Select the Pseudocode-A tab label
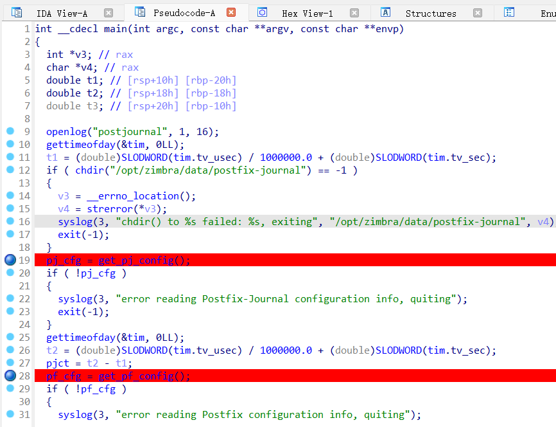 pyautogui.click(x=184, y=13)
